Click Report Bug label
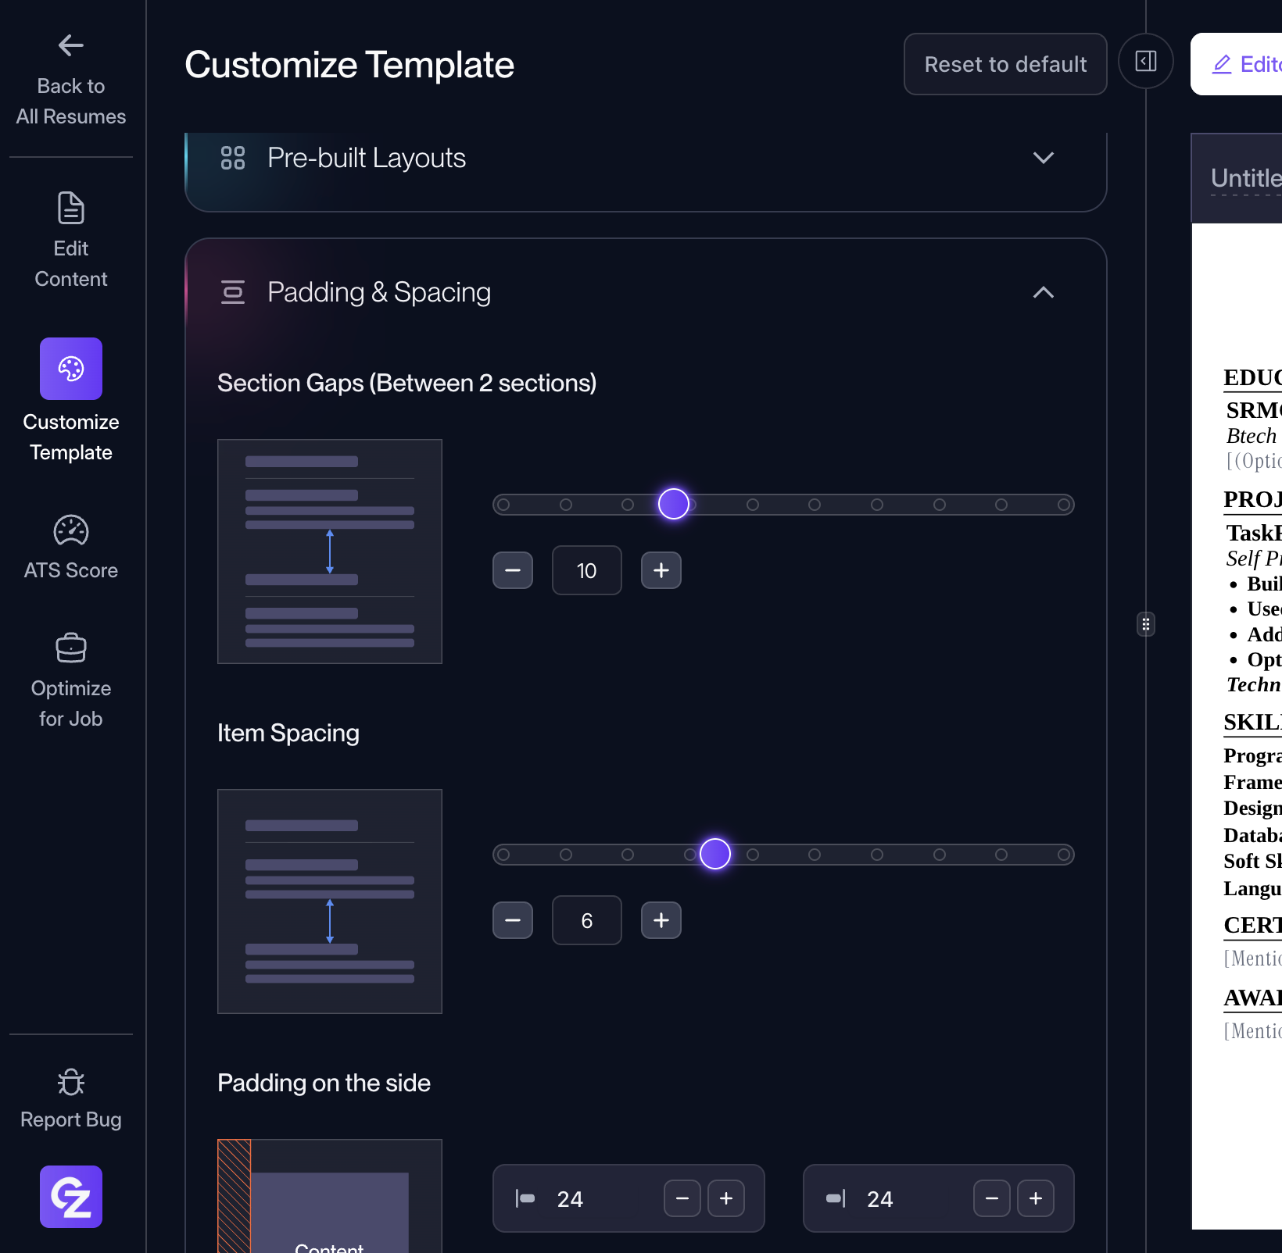The width and height of the screenshot is (1282, 1253). pyautogui.click(x=71, y=1119)
